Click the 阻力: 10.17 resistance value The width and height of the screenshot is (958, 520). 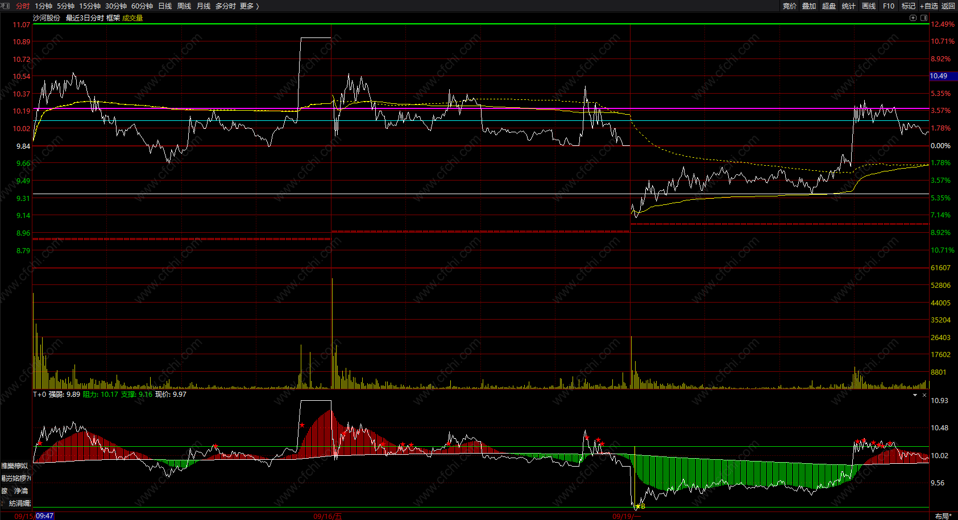pyautogui.click(x=101, y=395)
